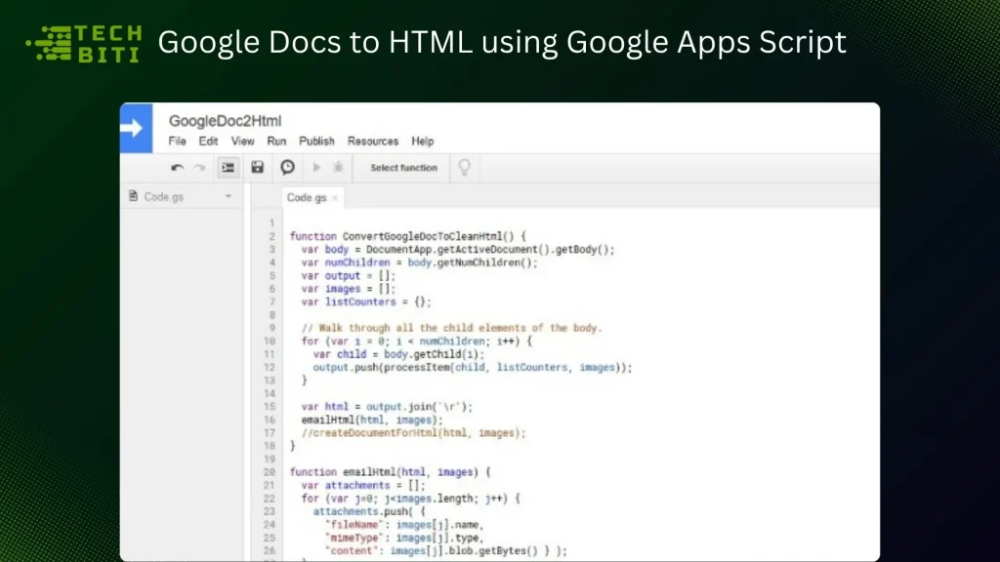The image size is (1000, 562).
Task: Save the project using the floppy disk icon
Action: (258, 168)
